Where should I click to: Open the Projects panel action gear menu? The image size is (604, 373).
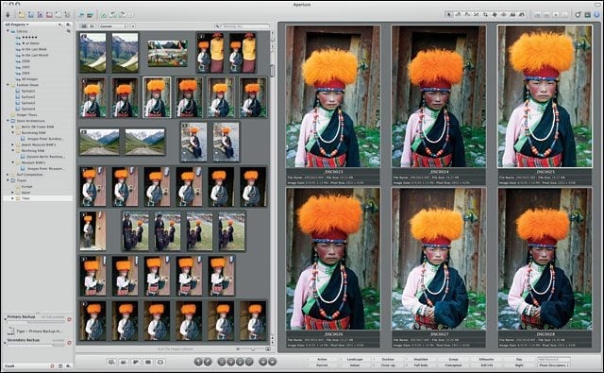[x=69, y=25]
